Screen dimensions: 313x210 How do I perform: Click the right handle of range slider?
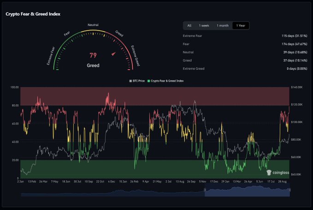click(x=289, y=190)
